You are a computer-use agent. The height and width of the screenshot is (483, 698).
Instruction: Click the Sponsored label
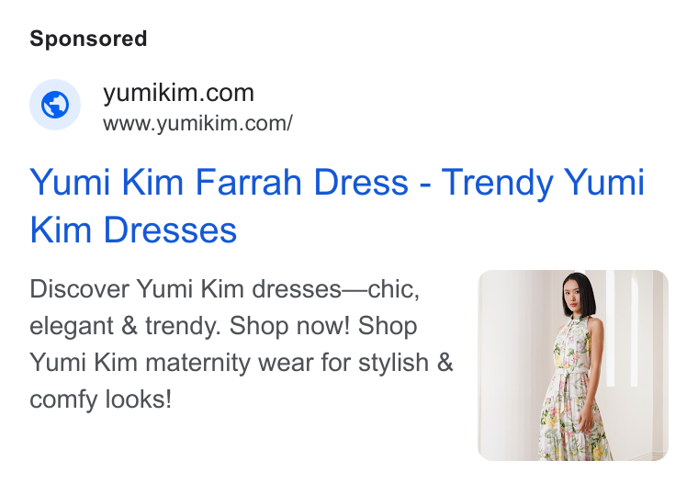pyautogui.click(x=88, y=39)
